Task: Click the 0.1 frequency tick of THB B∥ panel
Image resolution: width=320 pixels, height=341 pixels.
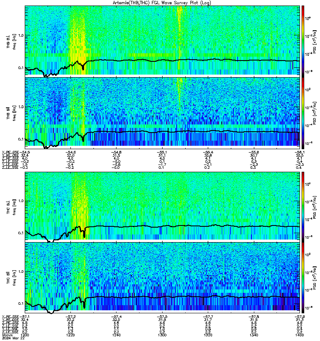Action: (x=20, y=139)
